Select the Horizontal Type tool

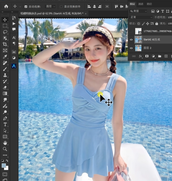tap(5, 124)
